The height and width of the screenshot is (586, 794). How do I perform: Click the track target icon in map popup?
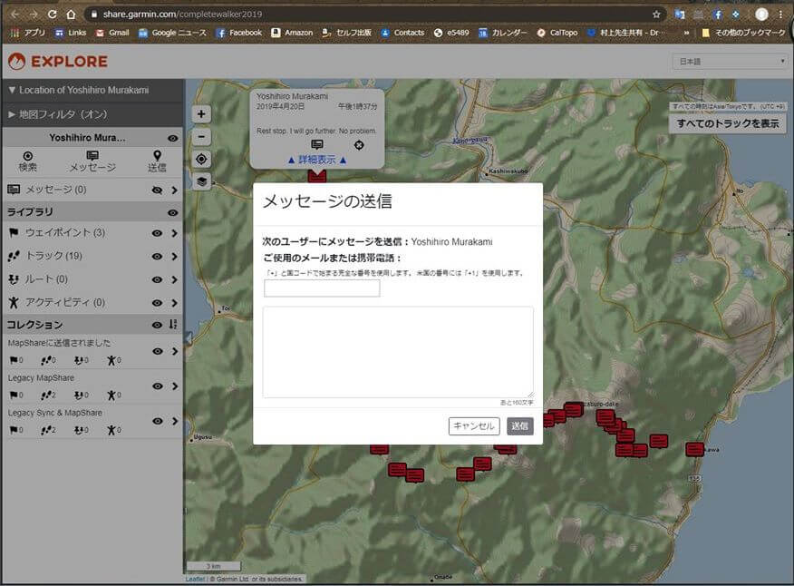click(359, 145)
